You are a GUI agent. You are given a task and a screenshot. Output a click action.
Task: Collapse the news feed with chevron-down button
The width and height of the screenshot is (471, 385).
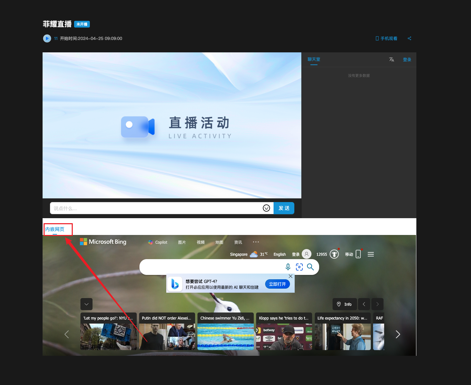pyautogui.click(x=86, y=304)
